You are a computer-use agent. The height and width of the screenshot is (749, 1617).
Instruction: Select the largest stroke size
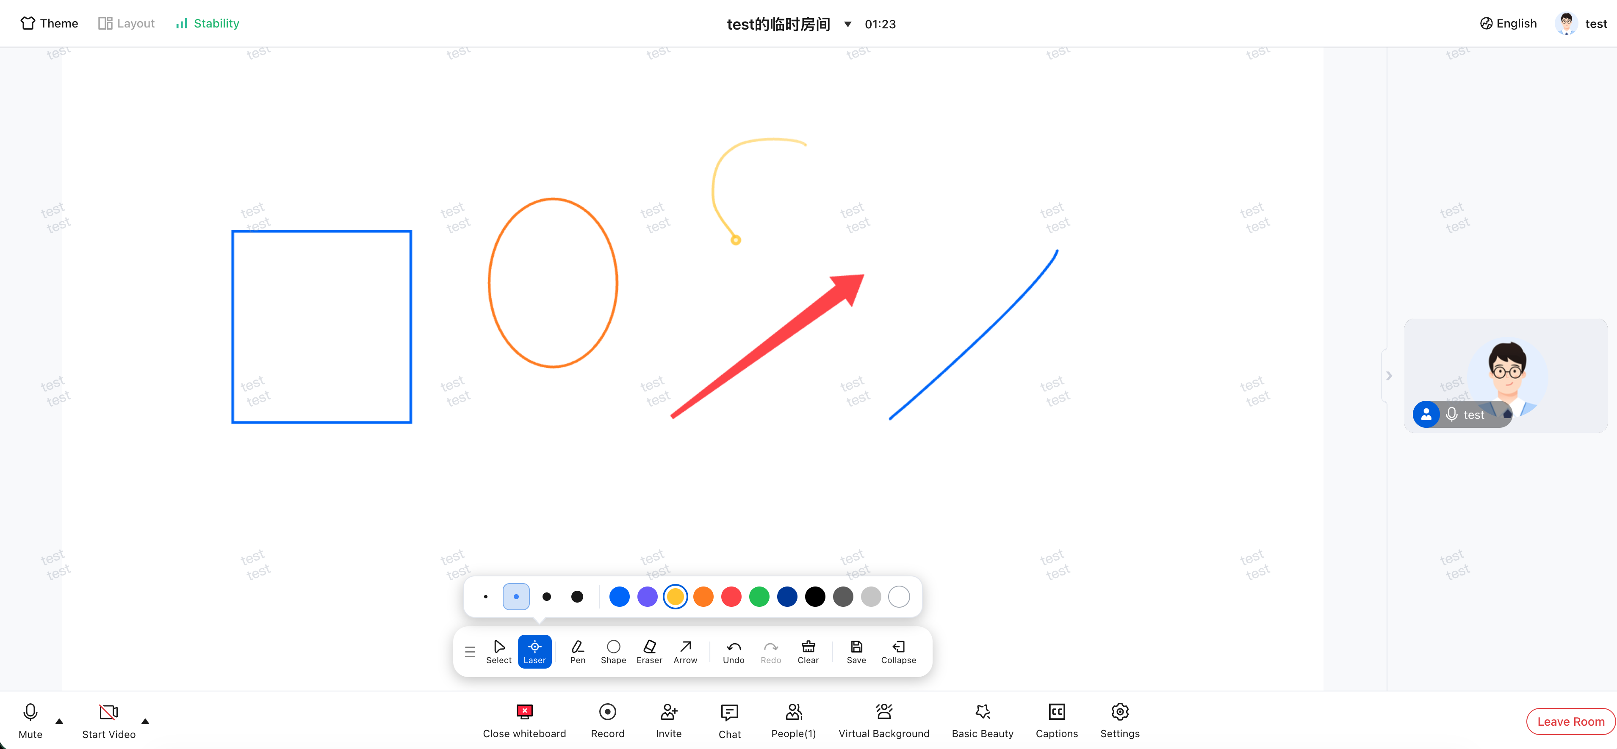[577, 597]
